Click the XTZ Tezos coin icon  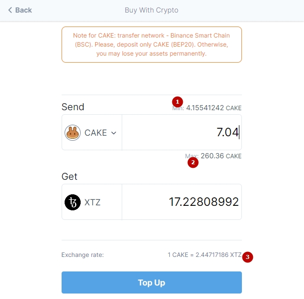pos(73,202)
